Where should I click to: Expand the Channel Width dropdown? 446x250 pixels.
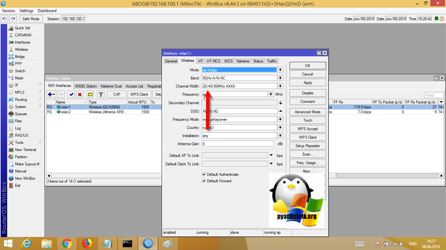[280, 86]
